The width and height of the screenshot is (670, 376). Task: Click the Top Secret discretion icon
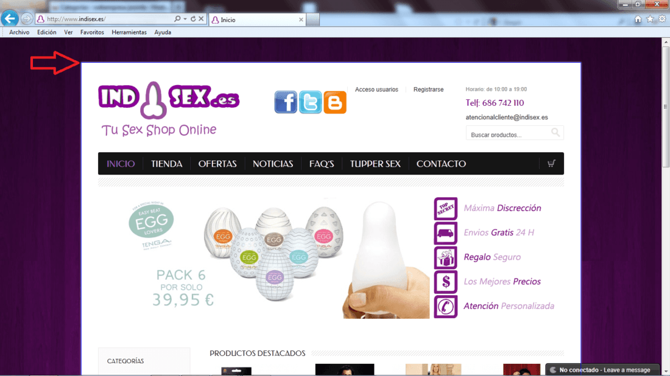point(446,208)
